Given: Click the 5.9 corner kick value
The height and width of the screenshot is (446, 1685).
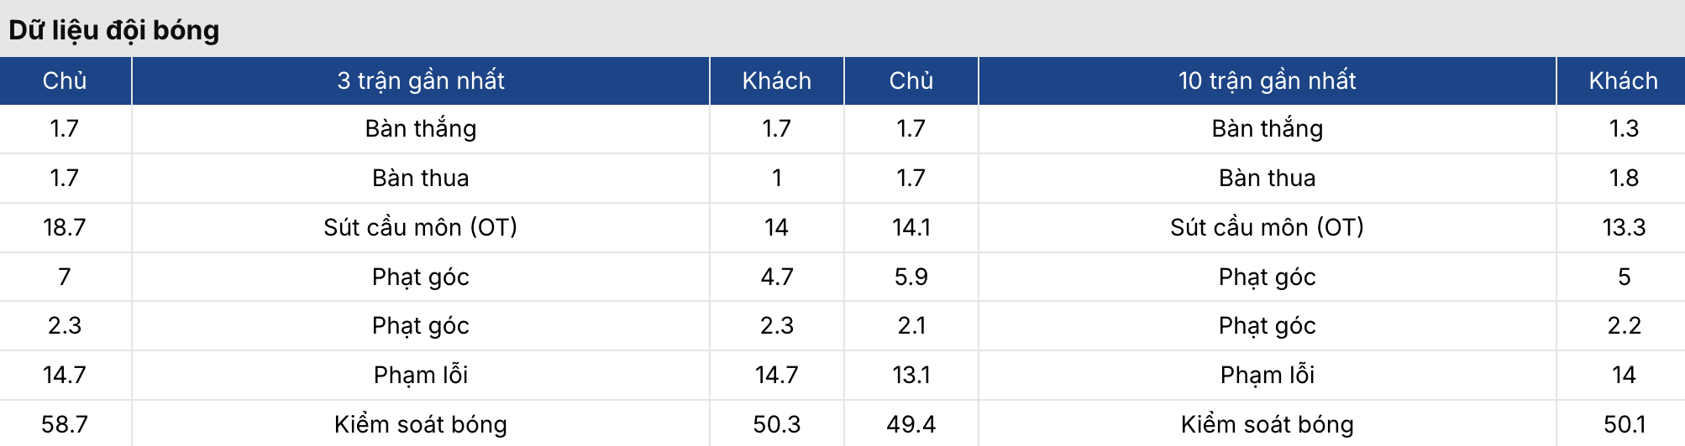Looking at the screenshot, I should tap(911, 277).
